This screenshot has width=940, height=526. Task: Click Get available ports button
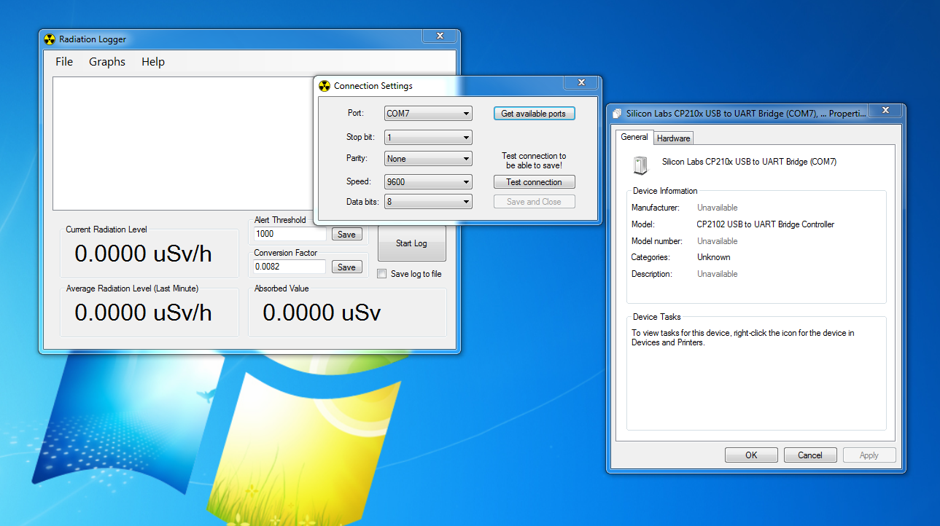point(534,114)
